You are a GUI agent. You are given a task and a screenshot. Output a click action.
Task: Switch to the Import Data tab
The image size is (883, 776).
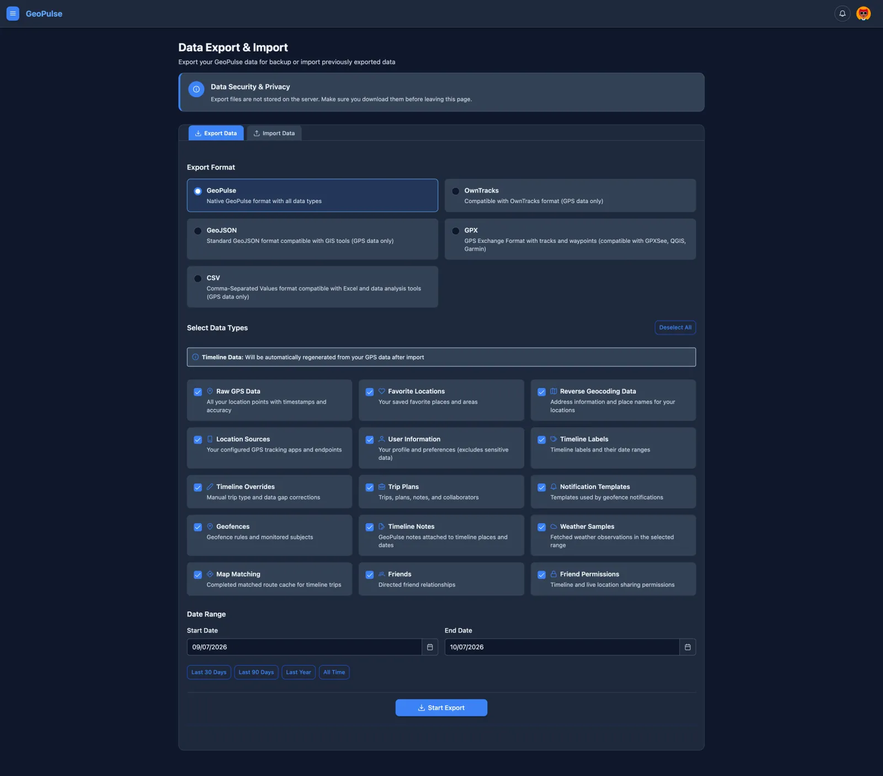[274, 133]
